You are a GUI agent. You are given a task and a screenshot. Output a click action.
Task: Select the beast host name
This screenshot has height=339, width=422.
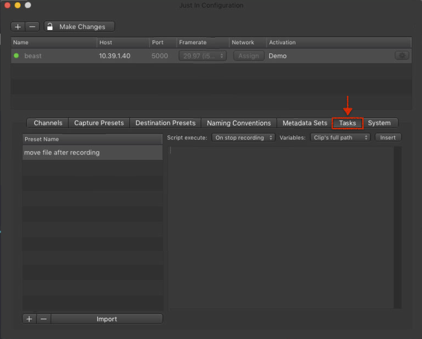tap(33, 56)
